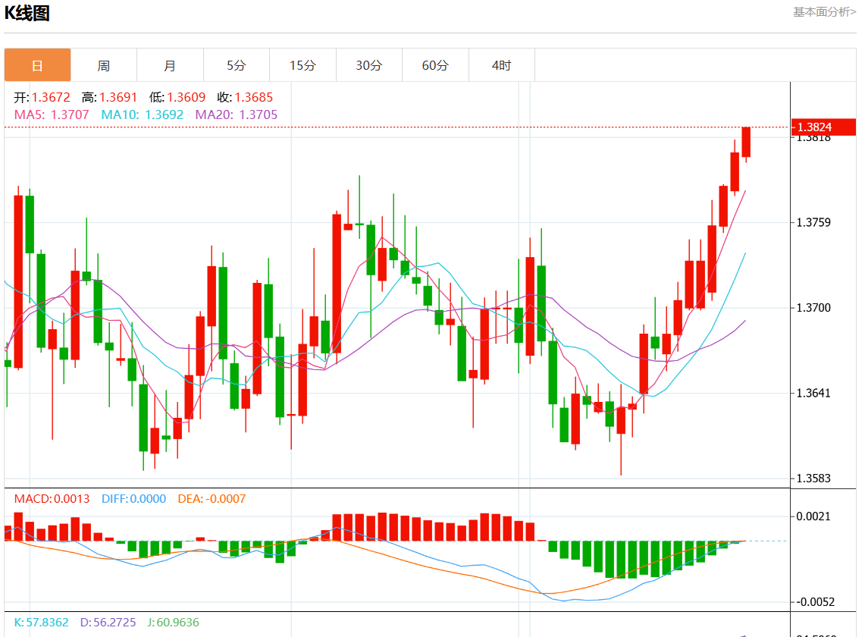
Task: Click the 1.3583 price axis label
Action: click(813, 479)
